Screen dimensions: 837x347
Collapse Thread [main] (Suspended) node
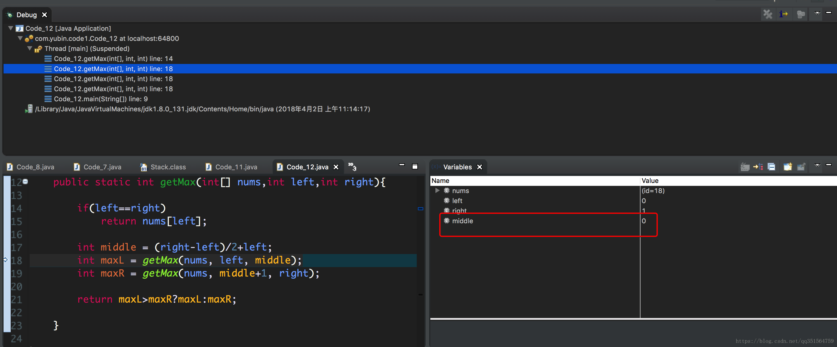coord(30,48)
